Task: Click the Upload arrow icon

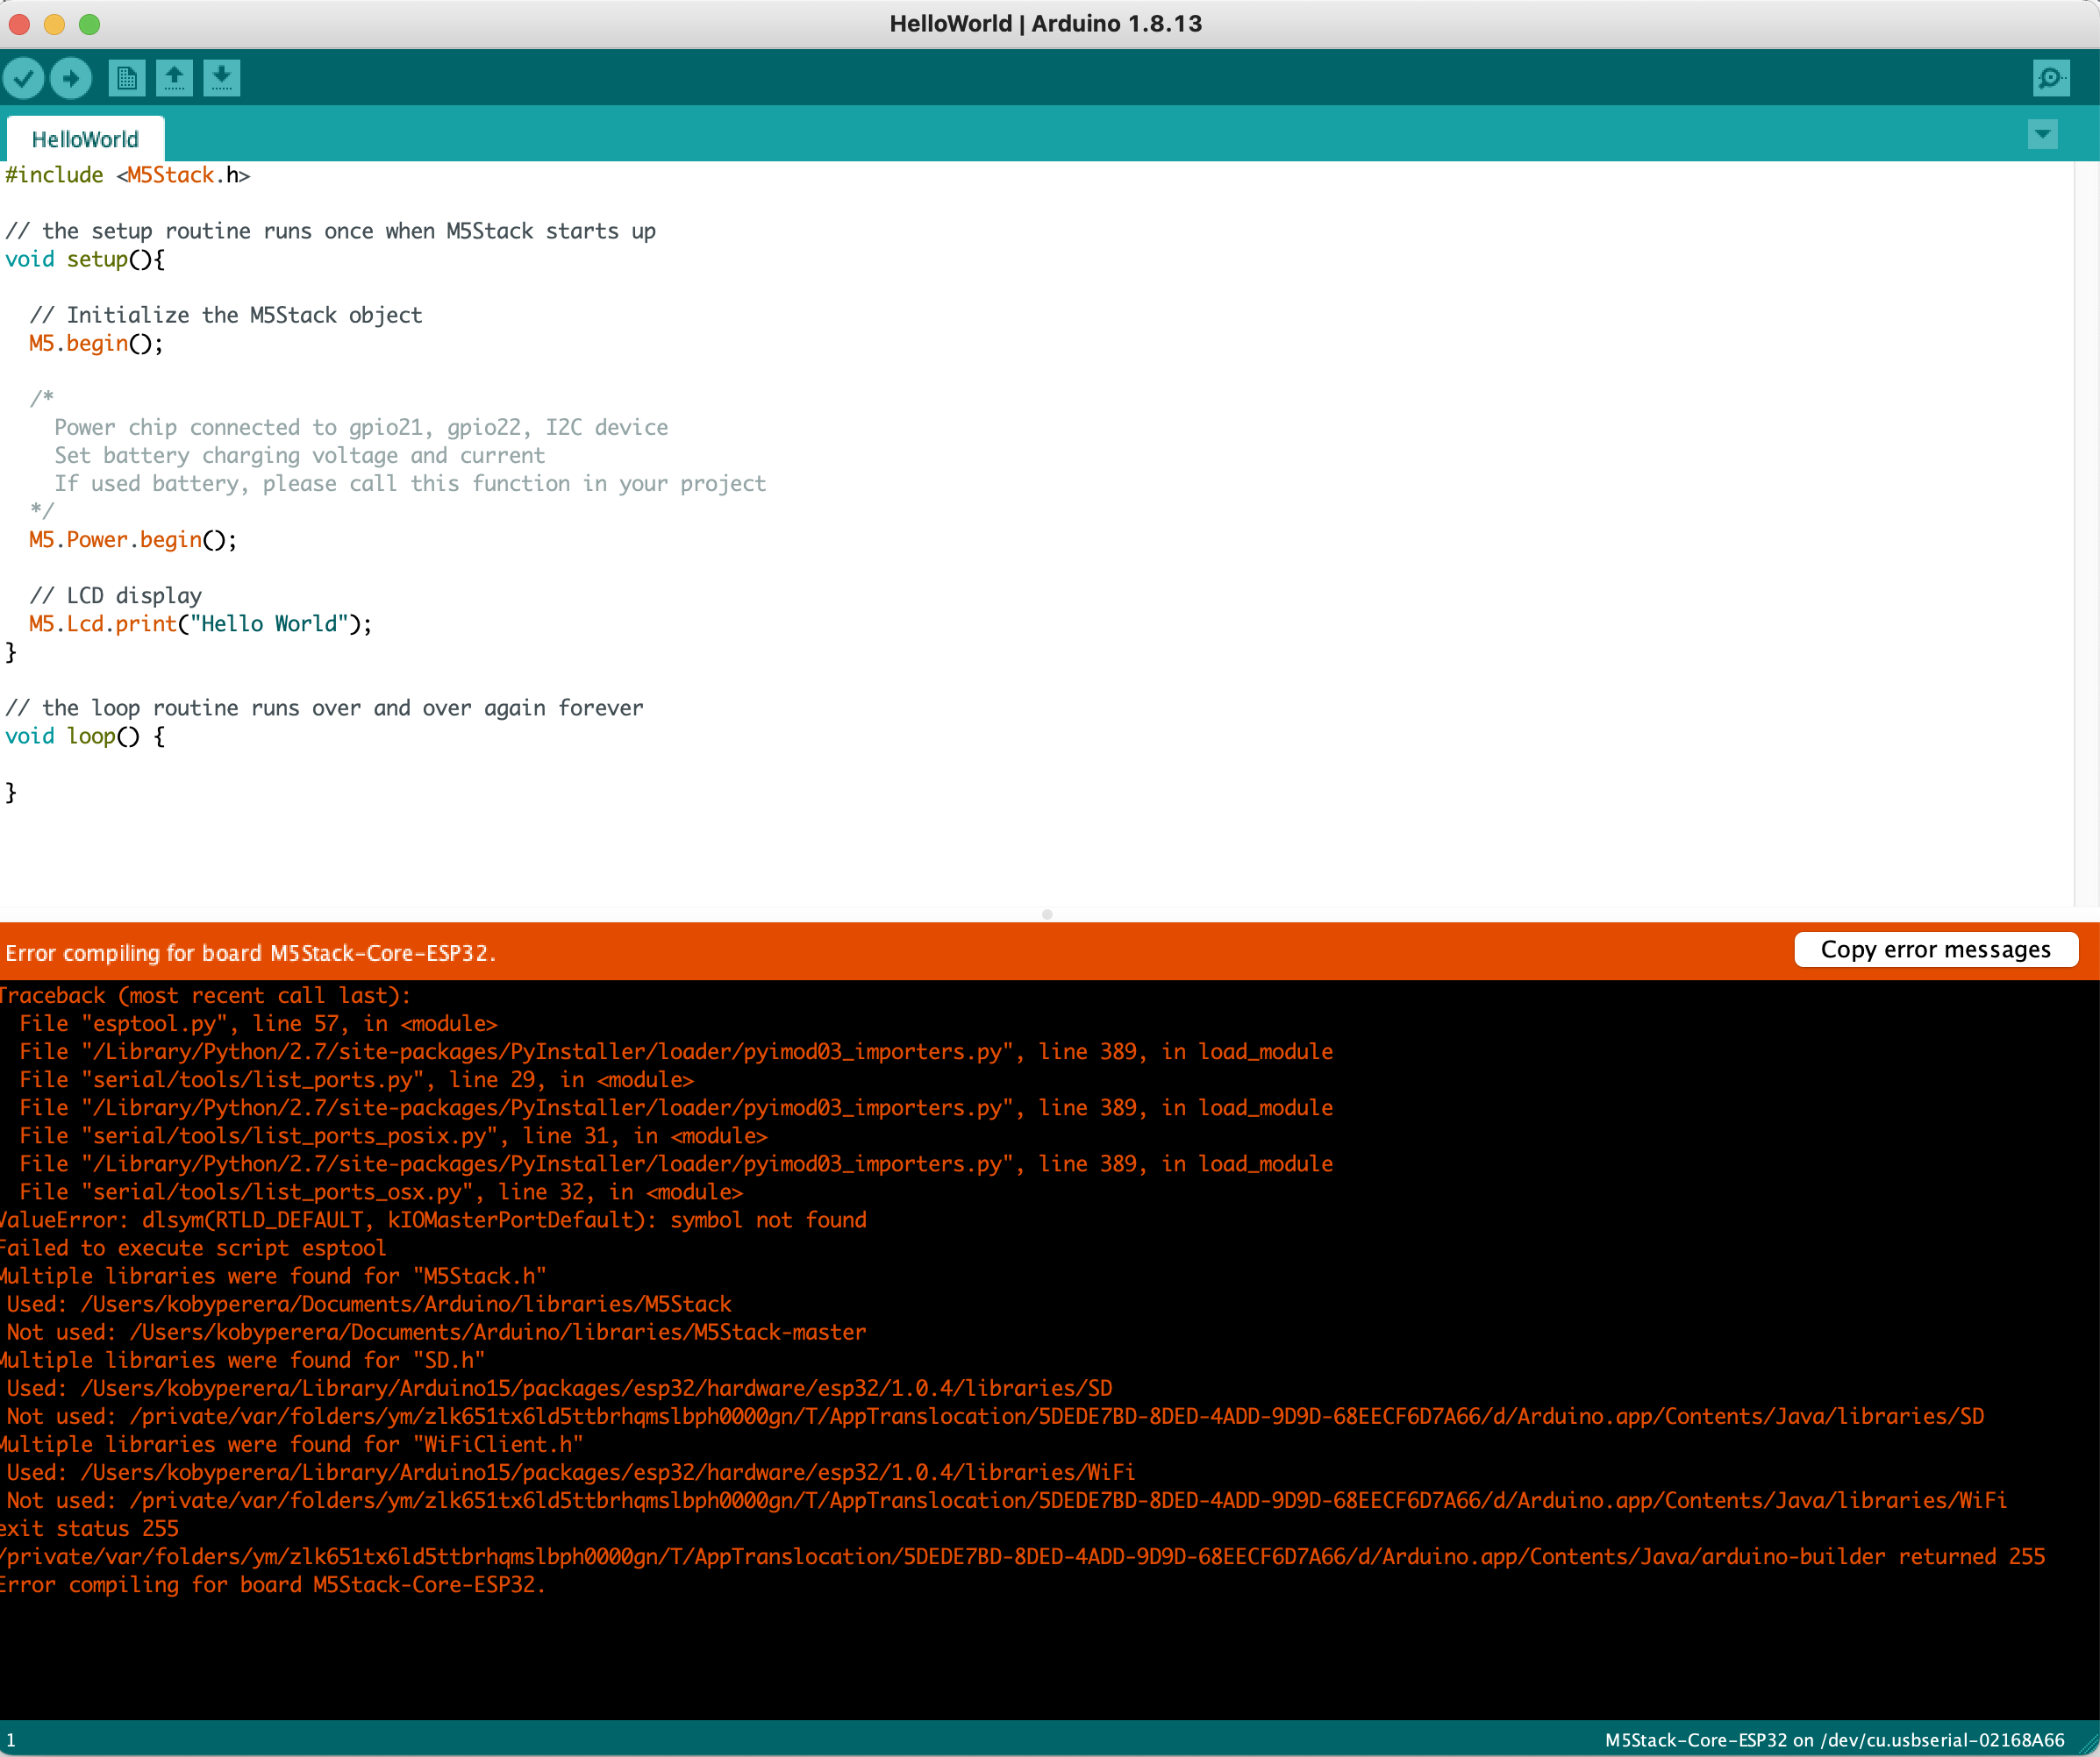Action: click(x=71, y=78)
